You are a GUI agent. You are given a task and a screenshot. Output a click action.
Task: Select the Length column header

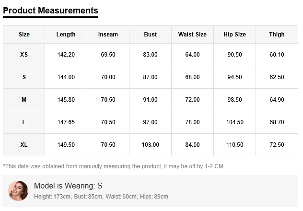click(66, 35)
